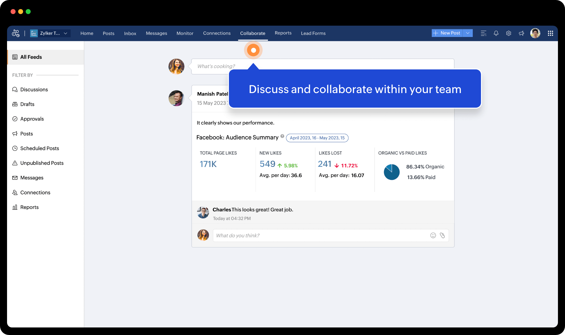Click the paperclip attachment icon
This screenshot has width=565, height=335.
click(x=442, y=235)
